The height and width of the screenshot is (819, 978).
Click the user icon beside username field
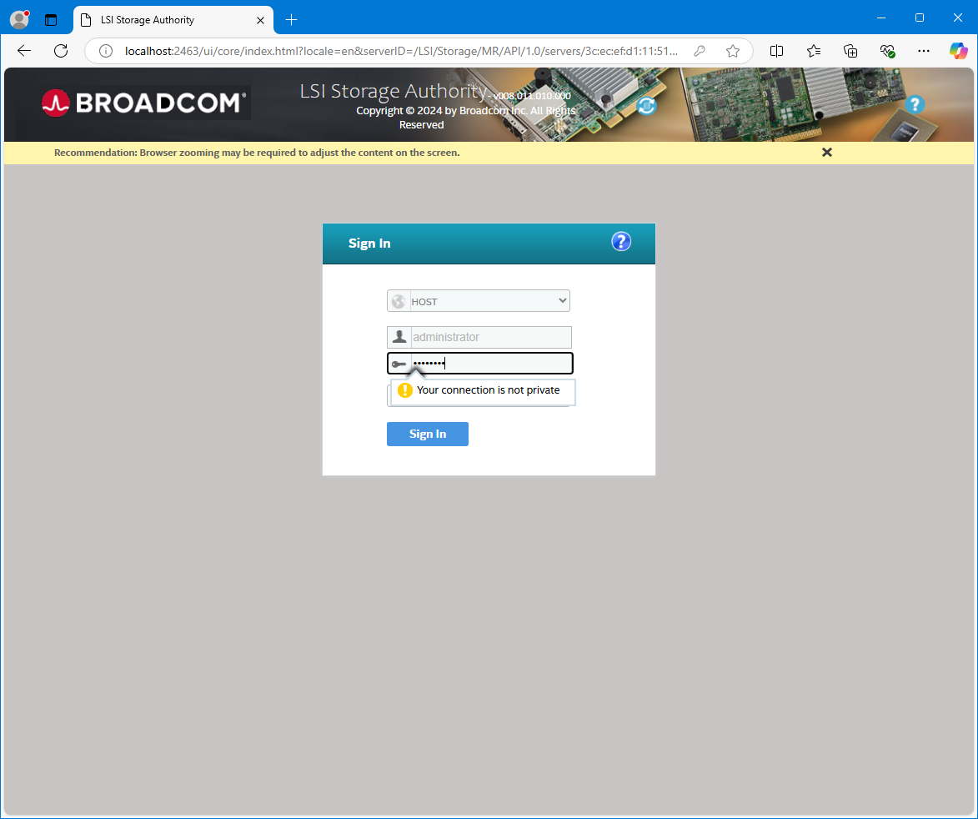pyautogui.click(x=399, y=338)
